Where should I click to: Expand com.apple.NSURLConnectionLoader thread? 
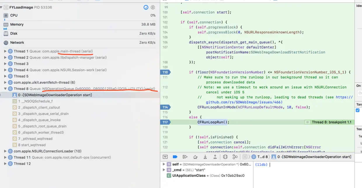(5, 151)
